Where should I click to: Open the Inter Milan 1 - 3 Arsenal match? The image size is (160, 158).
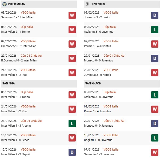16,126
